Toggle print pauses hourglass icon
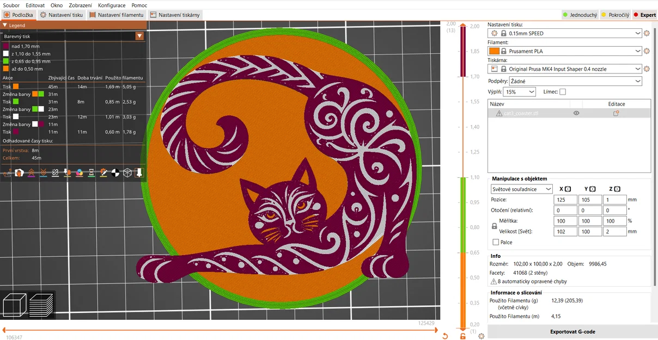Viewport: 658px width, 340px height. point(91,172)
